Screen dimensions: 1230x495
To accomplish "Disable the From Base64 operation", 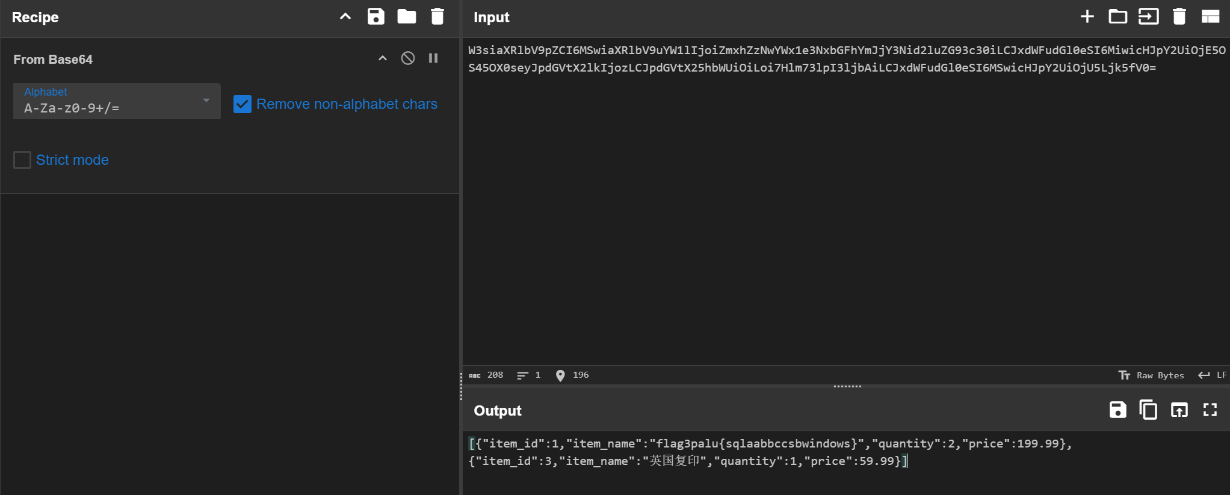I will pos(408,58).
